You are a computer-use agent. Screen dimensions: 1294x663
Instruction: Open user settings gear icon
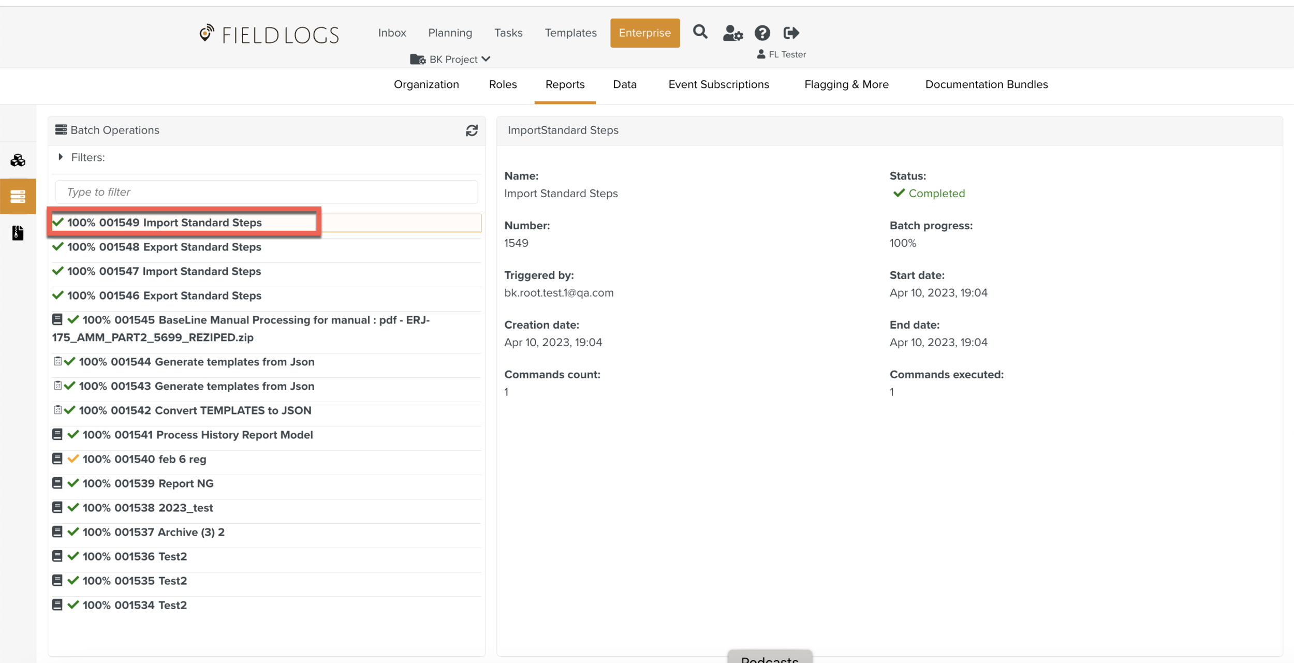point(732,33)
